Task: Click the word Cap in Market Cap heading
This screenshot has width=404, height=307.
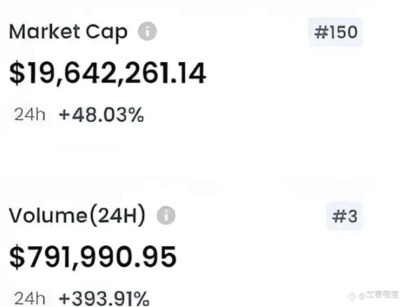Action: (x=107, y=33)
